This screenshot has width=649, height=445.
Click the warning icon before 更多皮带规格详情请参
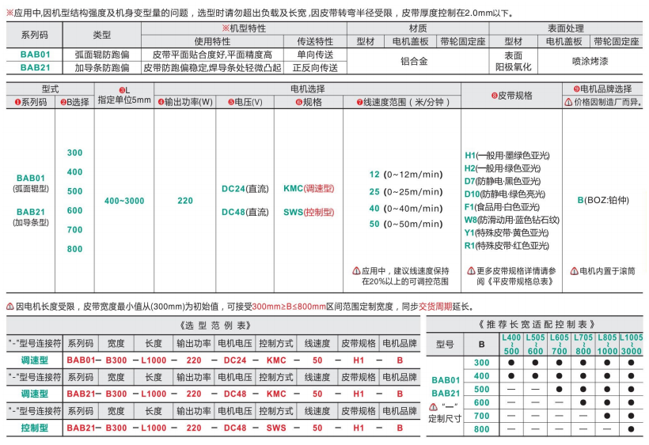point(469,270)
